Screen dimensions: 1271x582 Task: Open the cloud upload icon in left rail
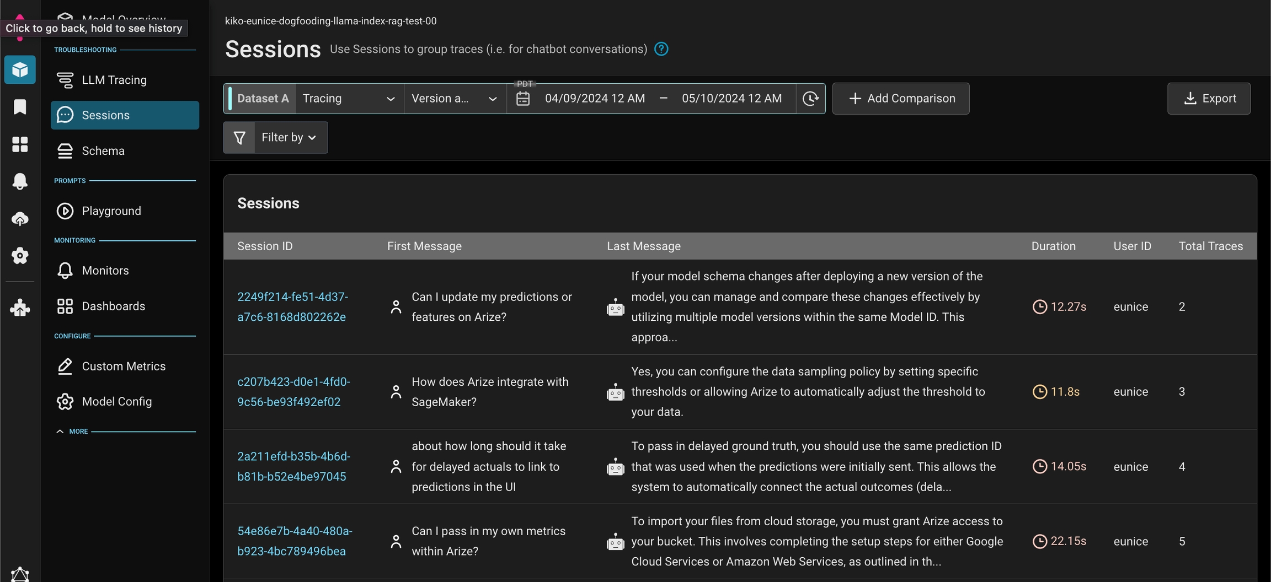(x=20, y=219)
